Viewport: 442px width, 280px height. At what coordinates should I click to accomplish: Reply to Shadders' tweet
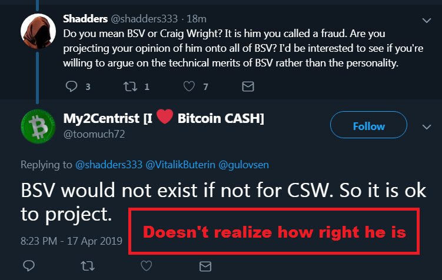[x=71, y=86]
